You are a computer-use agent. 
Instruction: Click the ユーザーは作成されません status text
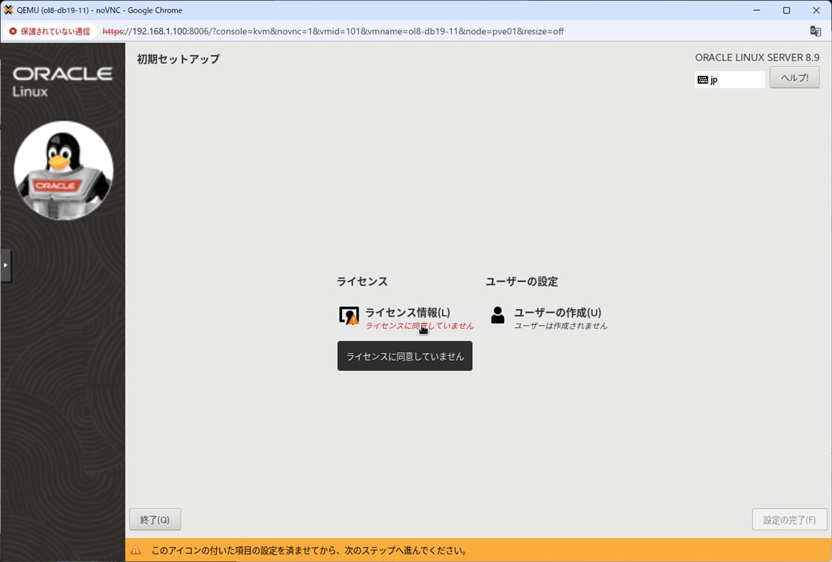tap(561, 325)
